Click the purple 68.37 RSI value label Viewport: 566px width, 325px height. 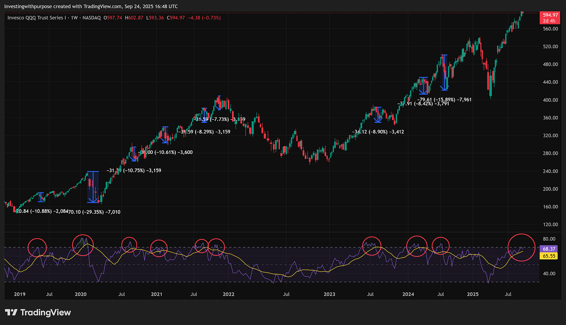click(x=549, y=249)
